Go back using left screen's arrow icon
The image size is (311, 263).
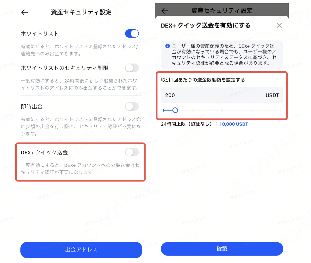(x=25, y=12)
